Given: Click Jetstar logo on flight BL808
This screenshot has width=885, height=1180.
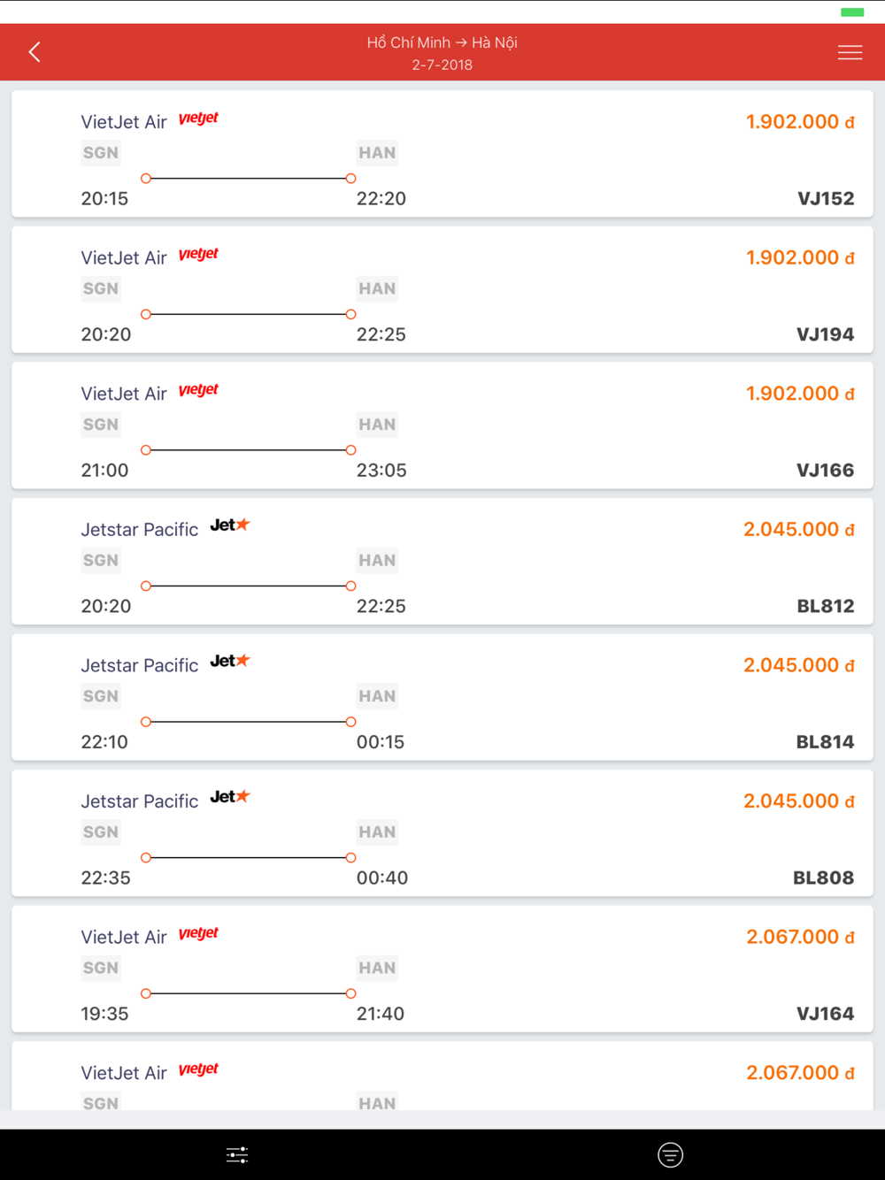Looking at the screenshot, I should click(x=230, y=796).
